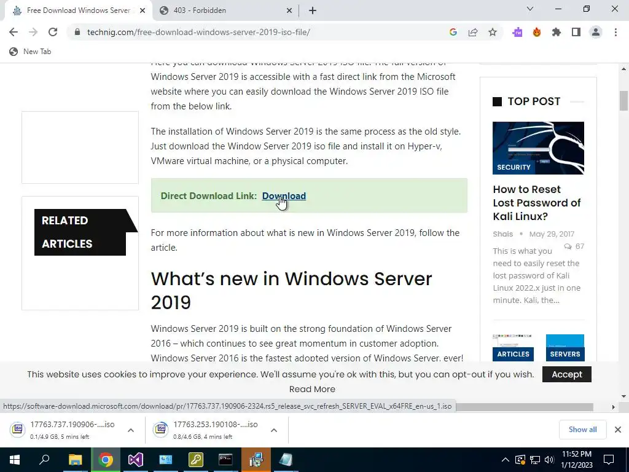This screenshot has height=472, width=629.
Task: Open the notification center
Action: (x=609, y=460)
